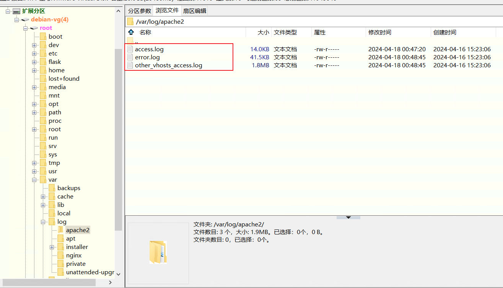Click the error.log file icon
The image size is (503, 288).
coord(130,57)
